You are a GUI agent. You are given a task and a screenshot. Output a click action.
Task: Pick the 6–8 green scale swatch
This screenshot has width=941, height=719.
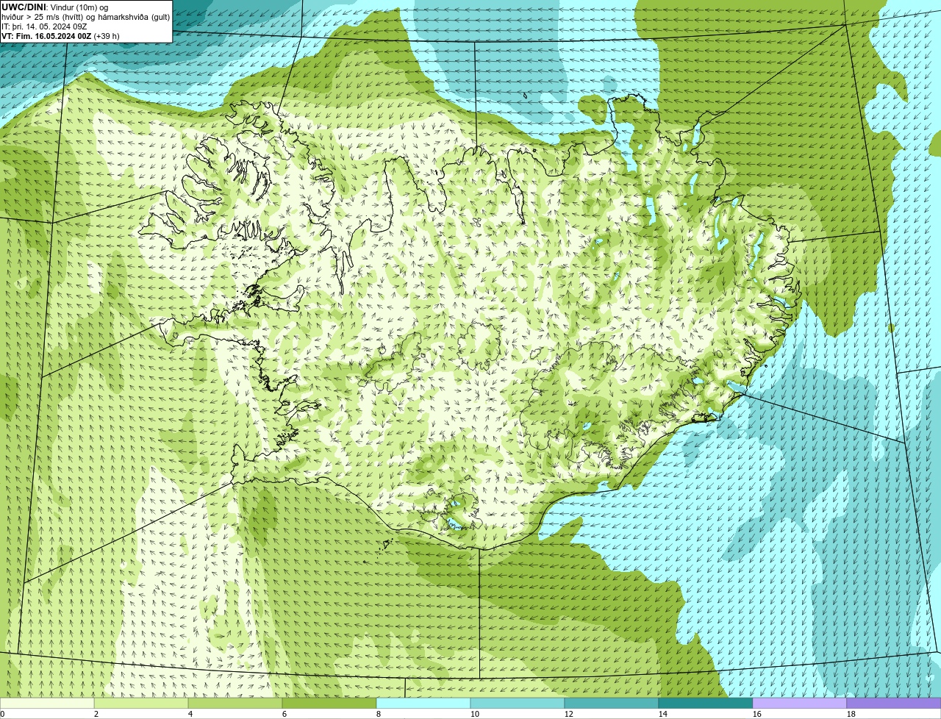(329, 704)
